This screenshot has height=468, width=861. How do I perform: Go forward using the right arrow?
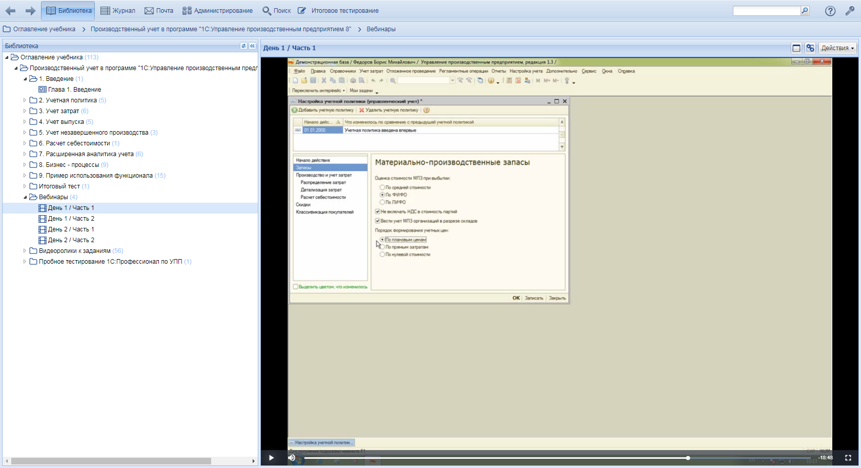point(30,11)
